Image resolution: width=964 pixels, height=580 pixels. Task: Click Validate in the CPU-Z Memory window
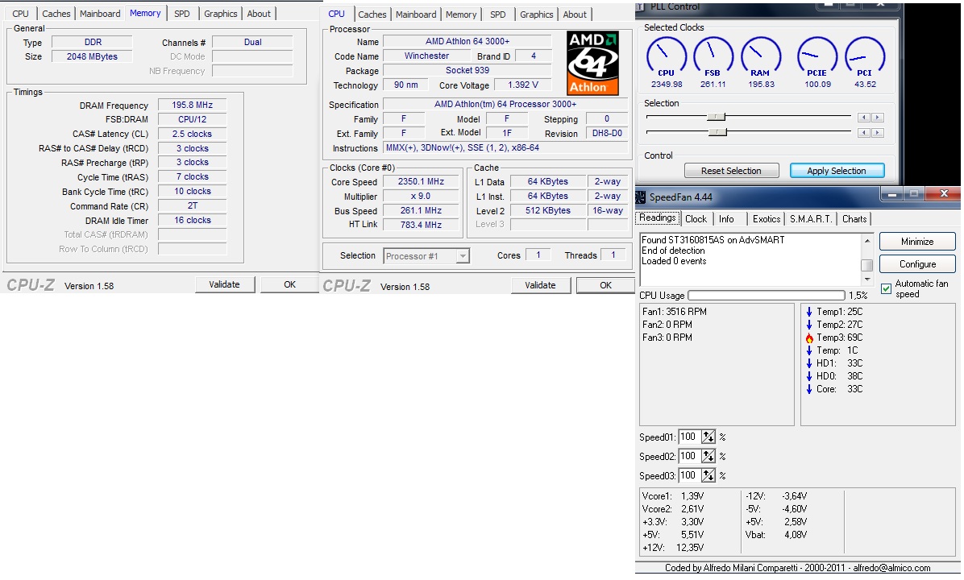tap(224, 284)
